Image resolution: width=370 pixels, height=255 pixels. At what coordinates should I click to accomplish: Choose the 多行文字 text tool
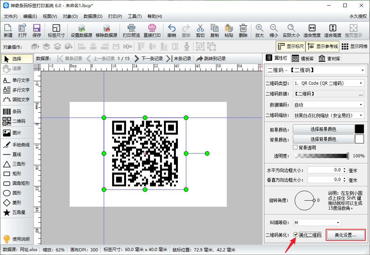click(17, 90)
